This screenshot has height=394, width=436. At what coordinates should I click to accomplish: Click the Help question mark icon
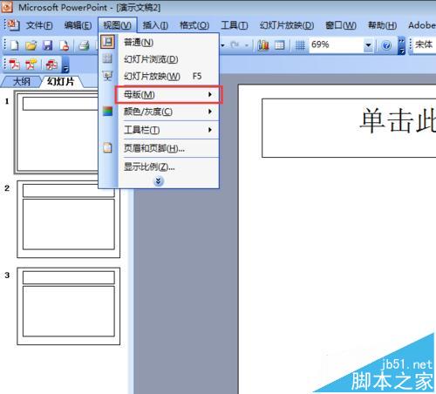[x=386, y=45]
